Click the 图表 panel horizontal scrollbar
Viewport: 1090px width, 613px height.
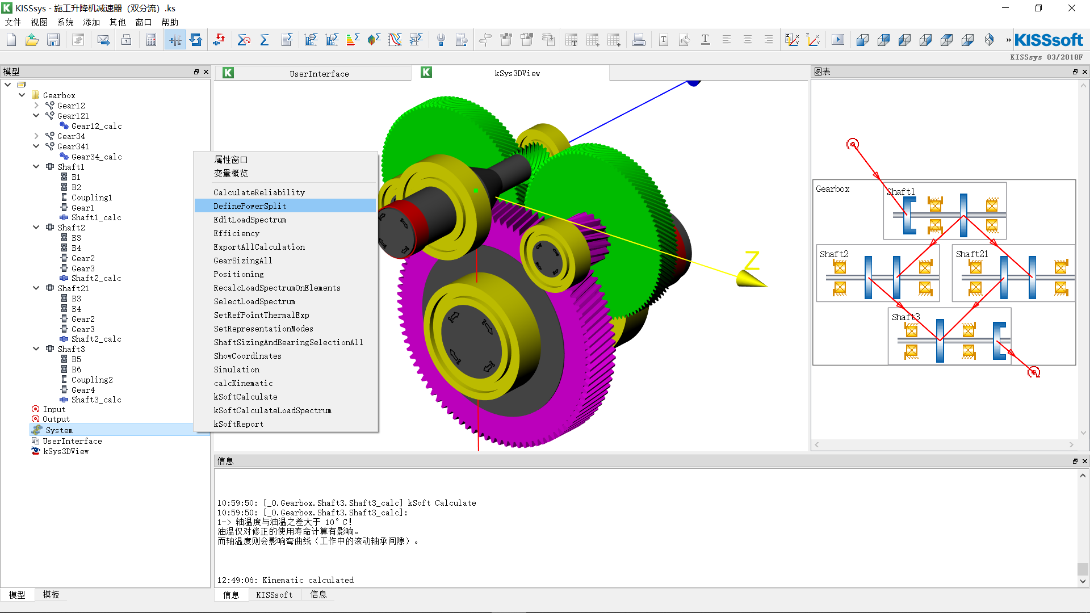click(944, 444)
